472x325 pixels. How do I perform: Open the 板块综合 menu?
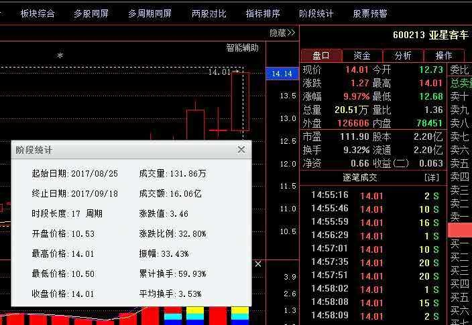click(38, 13)
